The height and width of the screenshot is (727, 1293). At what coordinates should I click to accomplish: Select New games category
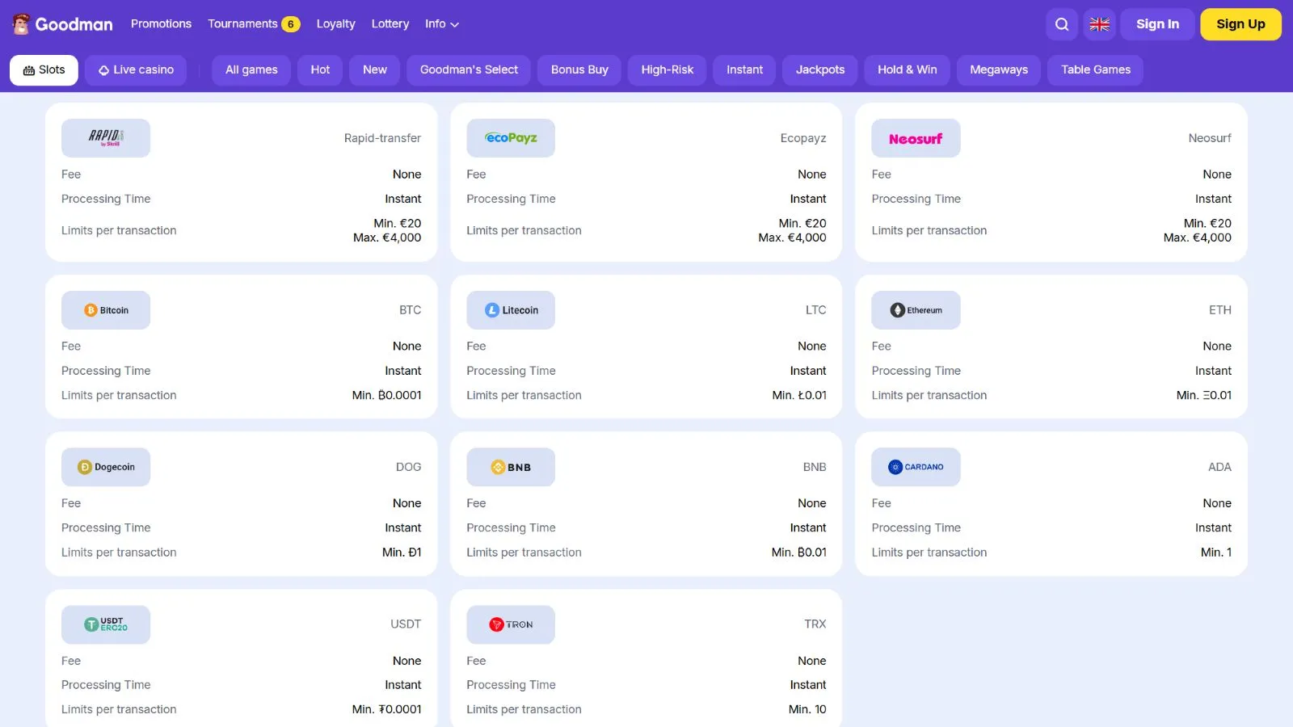pyautogui.click(x=375, y=70)
